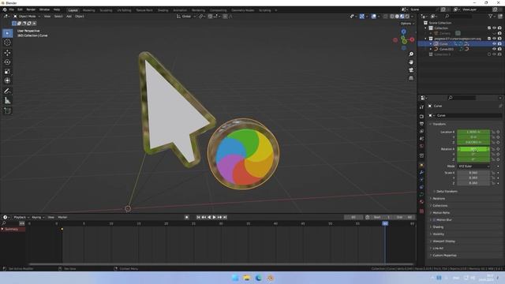Open the Playback dropdown in the timeline
The height and width of the screenshot is (284, 505).
(21, 218)
